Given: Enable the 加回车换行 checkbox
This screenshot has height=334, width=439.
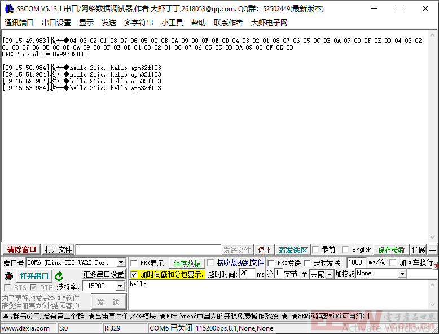Looking at the screenshot, I should [x=393, y=262].
